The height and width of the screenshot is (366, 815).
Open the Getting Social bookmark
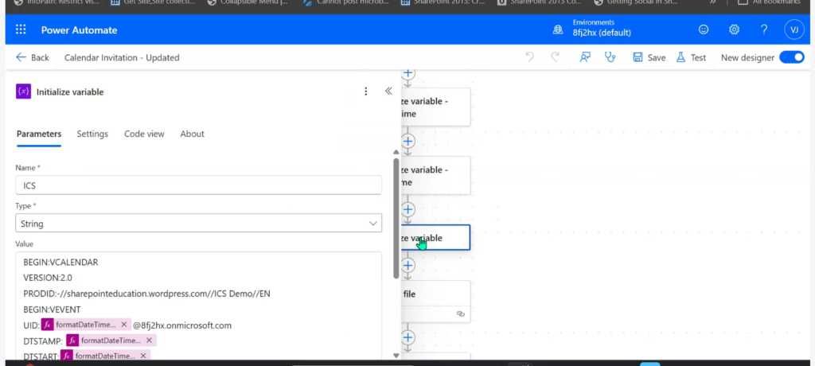[636, 2]
